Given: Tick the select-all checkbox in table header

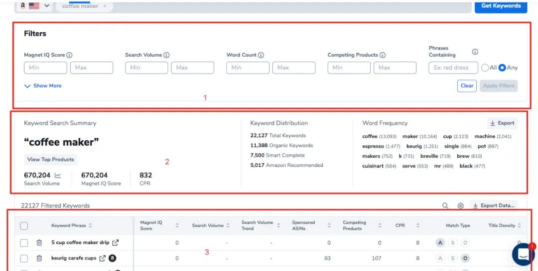Looking at the screenshot, I should pyautogui.click(x=24, y=226).
